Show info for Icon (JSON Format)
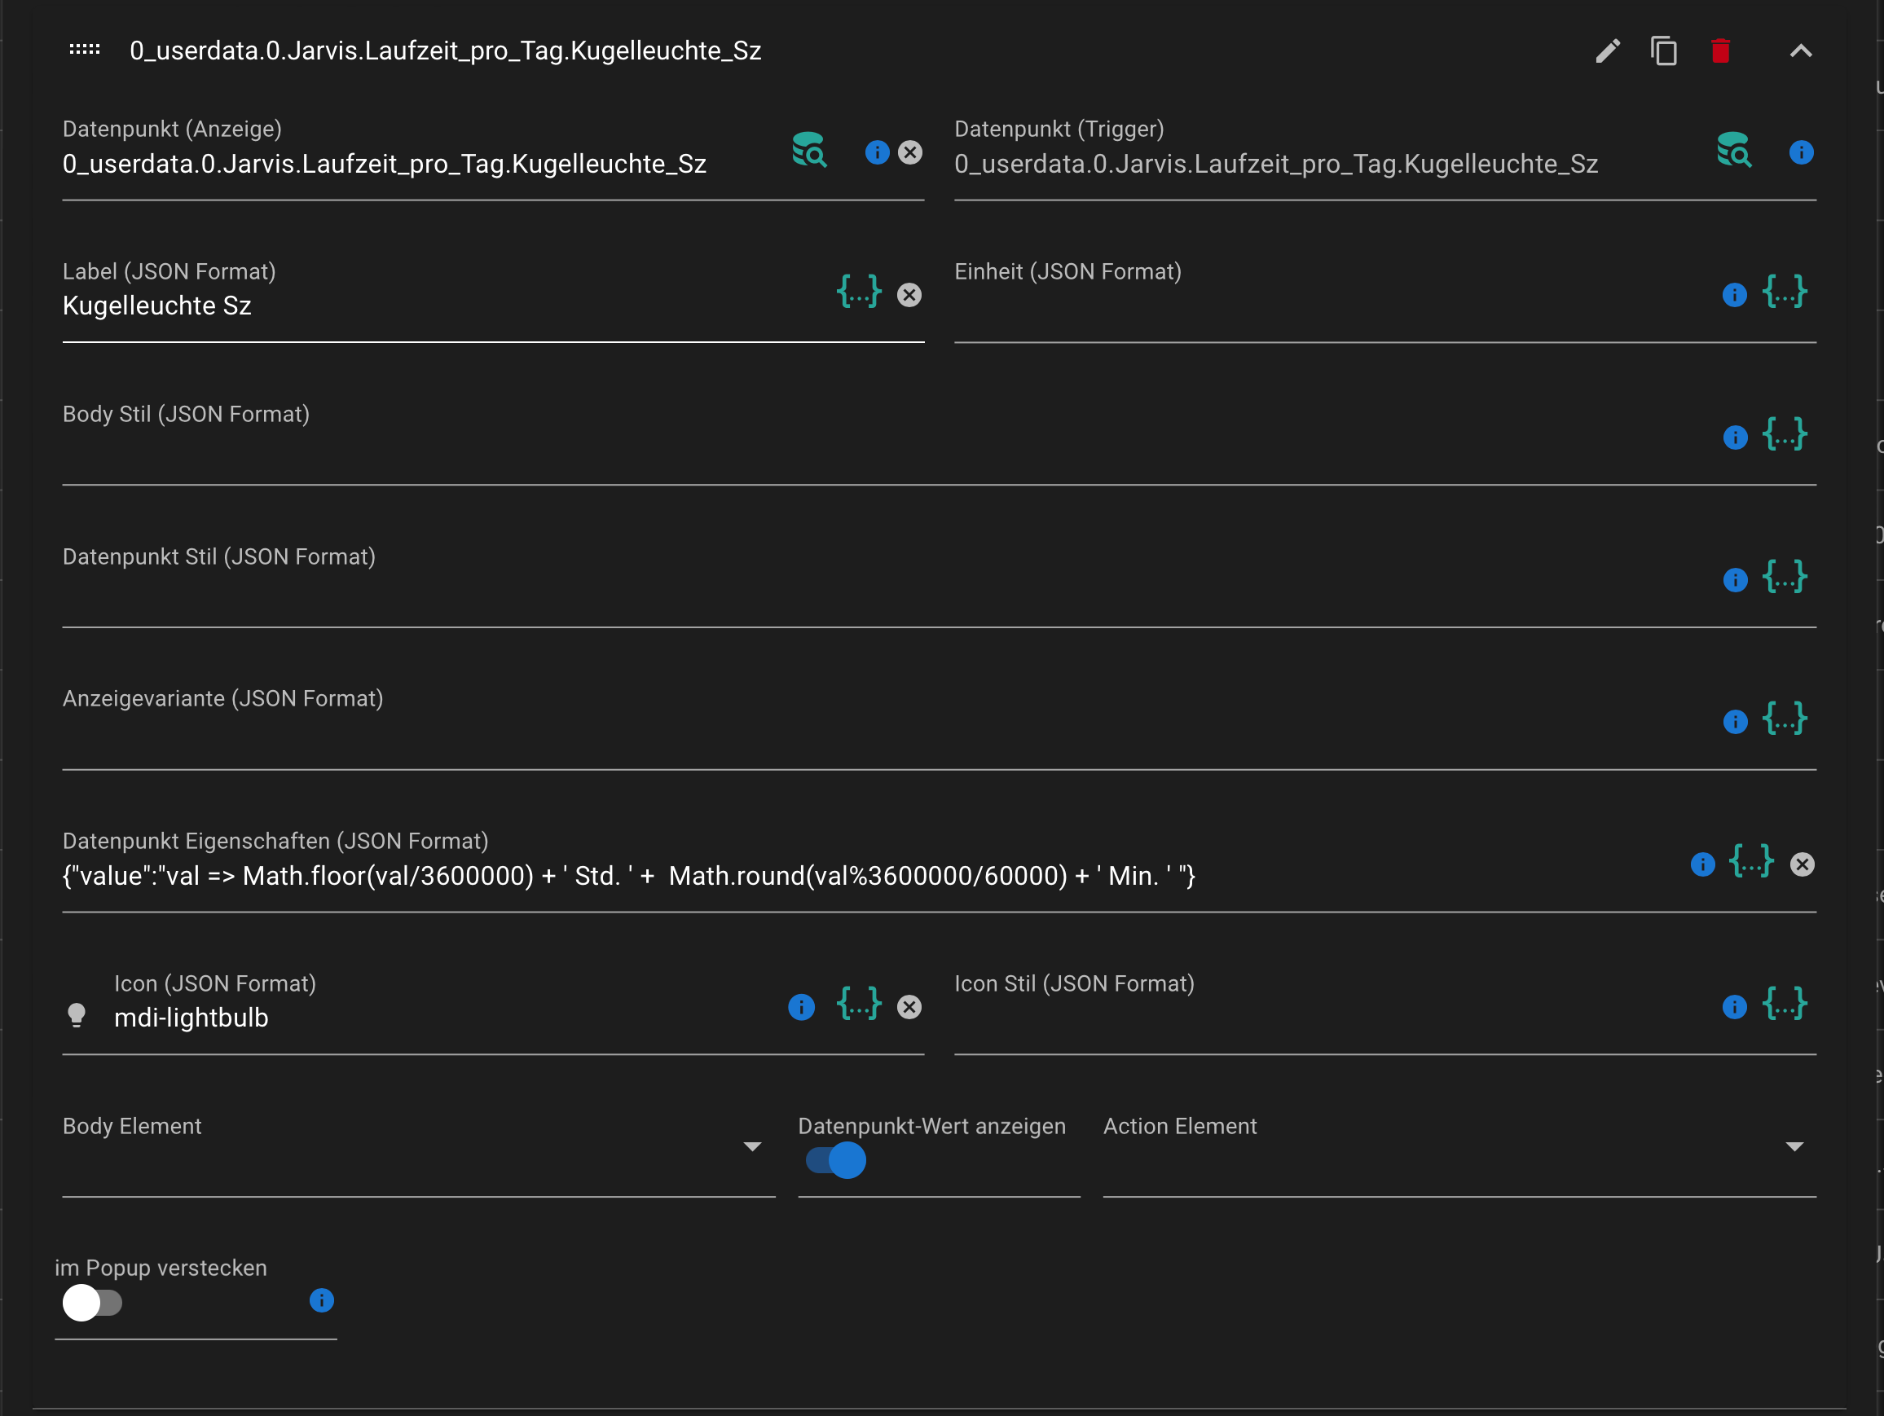The image size is (1884, 1416). pyautogui.click(x=802, y=1006)
